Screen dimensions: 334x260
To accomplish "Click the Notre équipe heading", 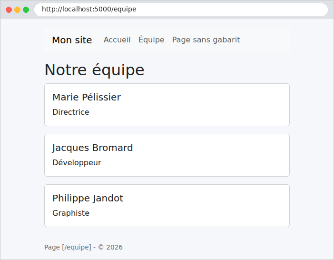I will pyautogui.click(x=94, y=70).
